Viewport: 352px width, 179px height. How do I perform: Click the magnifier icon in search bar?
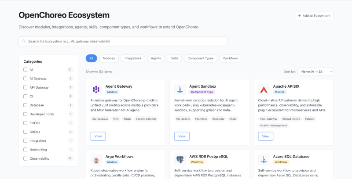[24, 41]
